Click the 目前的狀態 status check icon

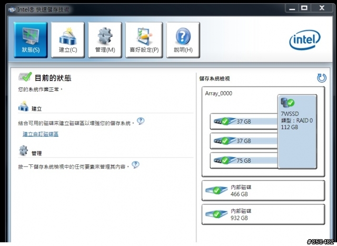pyautogui.click(x=25, y=77)
